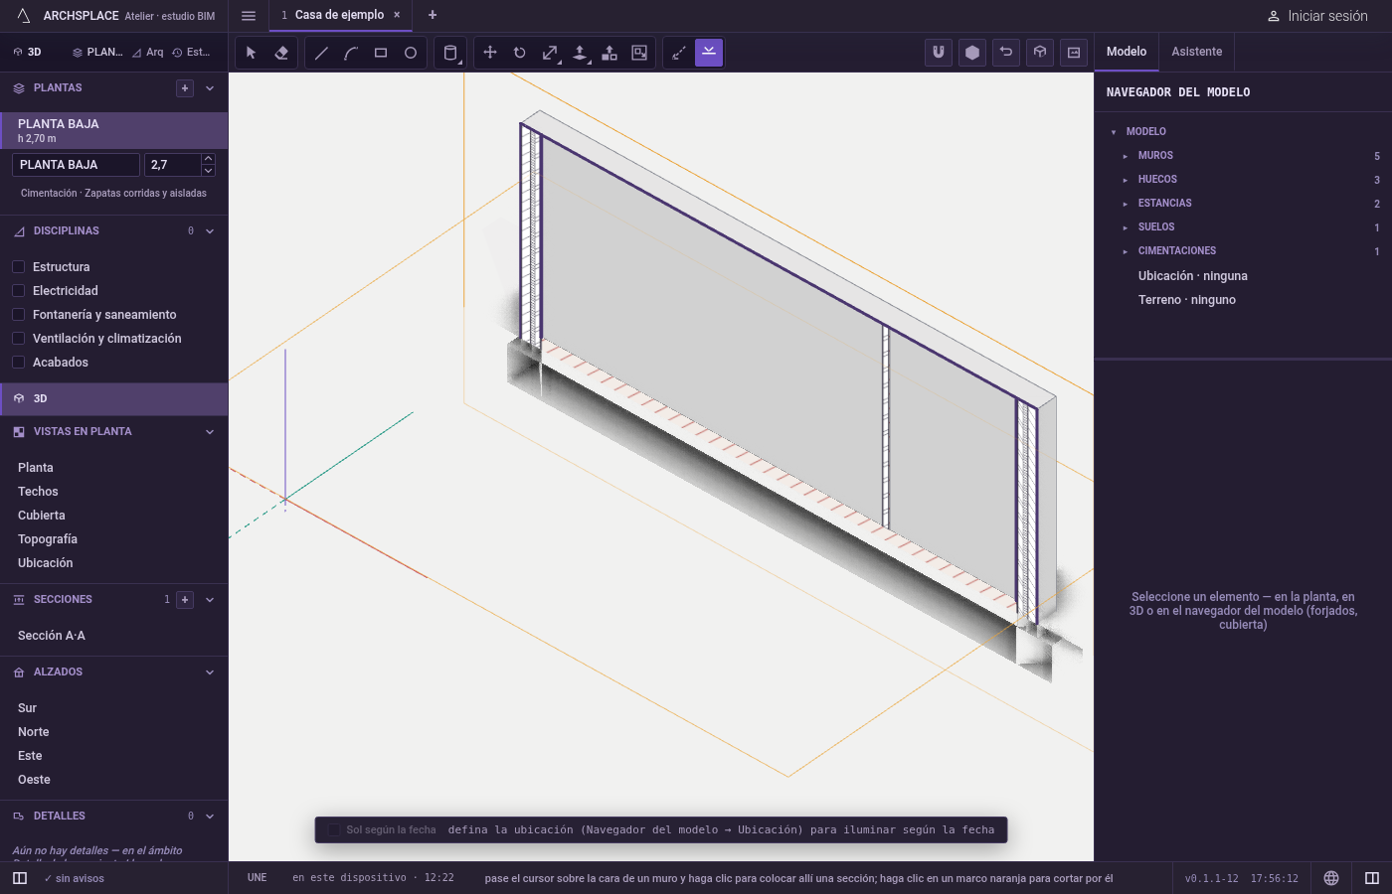Collapse the PLANTAS section chevron
This screenshot has height=894, width=1392.
(210, 88)
